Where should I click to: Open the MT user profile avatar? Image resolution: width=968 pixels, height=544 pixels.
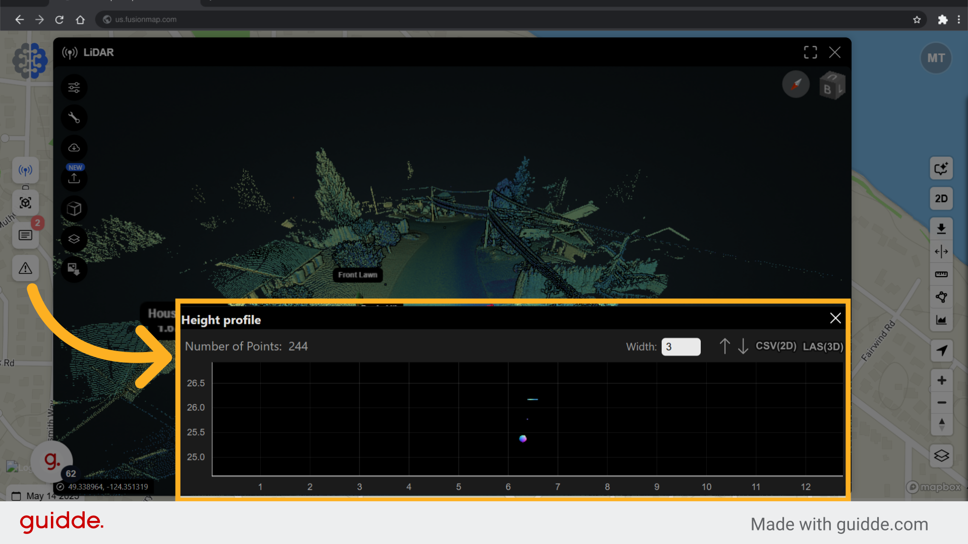pyautogui.click(x=936, y=58)
